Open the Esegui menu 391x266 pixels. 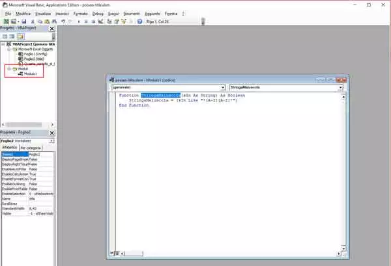click(x=113, y=14)
